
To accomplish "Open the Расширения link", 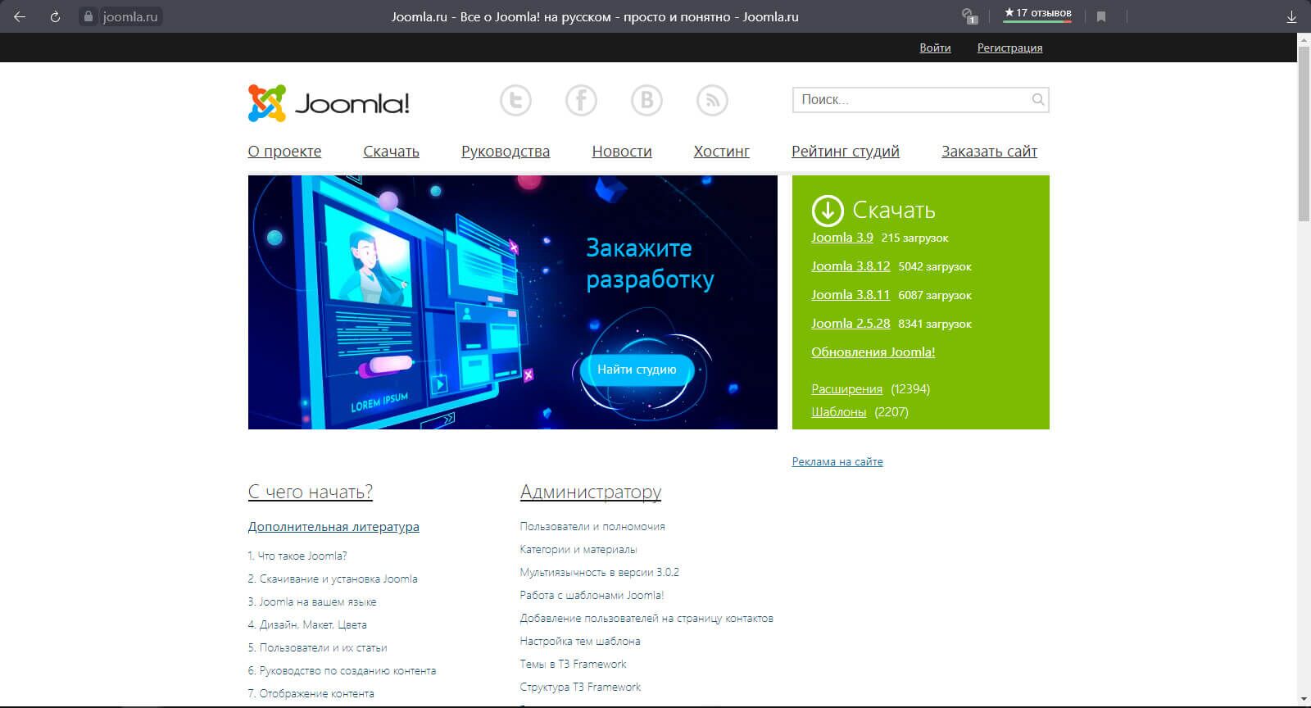I will 846,389.
